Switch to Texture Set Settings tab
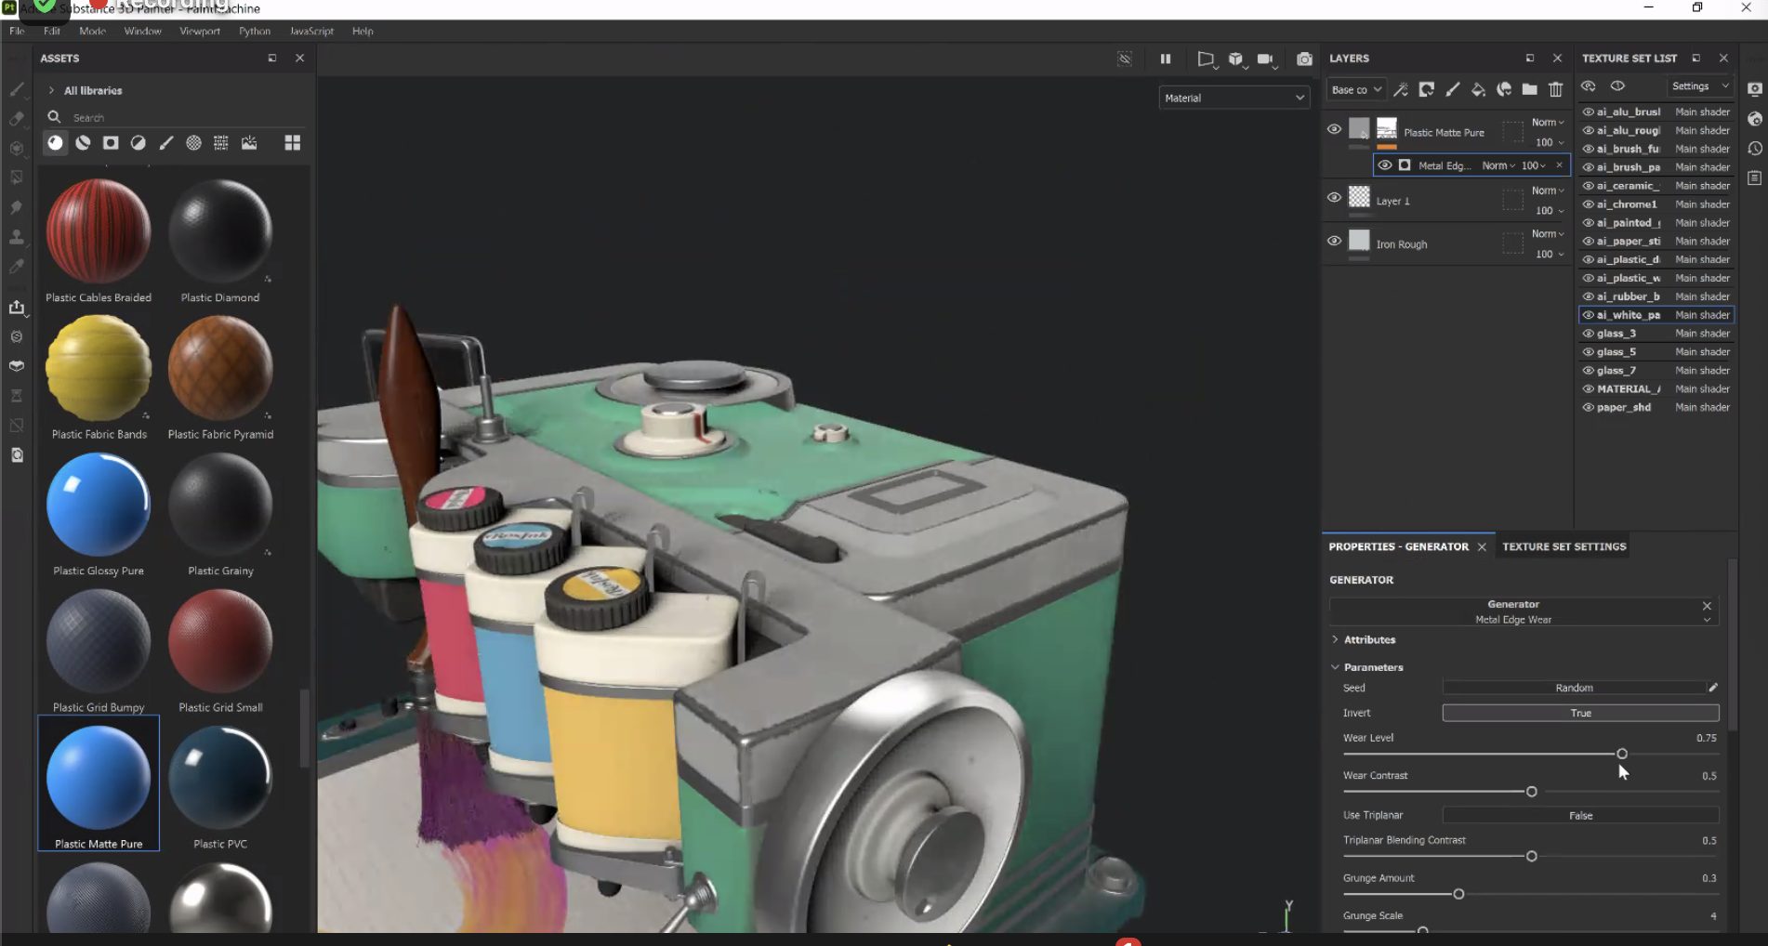Viewport: 1768px width, 946px height. click(1563, 546)
